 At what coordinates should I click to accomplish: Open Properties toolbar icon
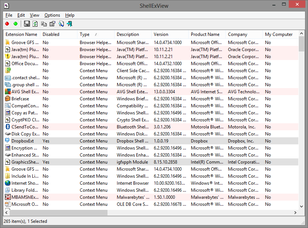[x=52, y=24]
